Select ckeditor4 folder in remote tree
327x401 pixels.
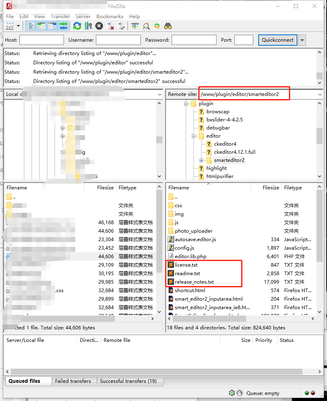[x=225, y=144]
